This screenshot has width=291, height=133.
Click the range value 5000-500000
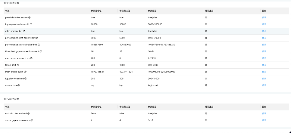155,24
